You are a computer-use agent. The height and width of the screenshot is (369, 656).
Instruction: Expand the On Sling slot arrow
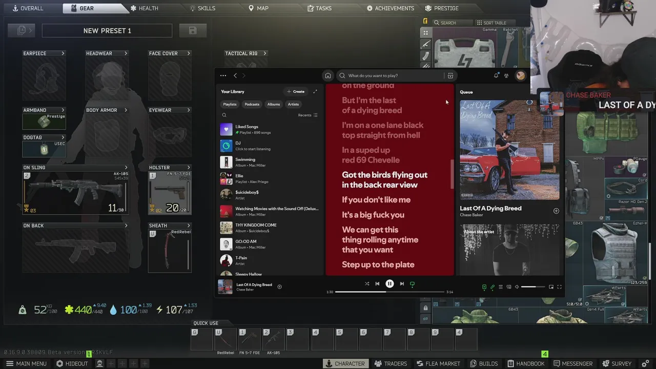[126, 168]
